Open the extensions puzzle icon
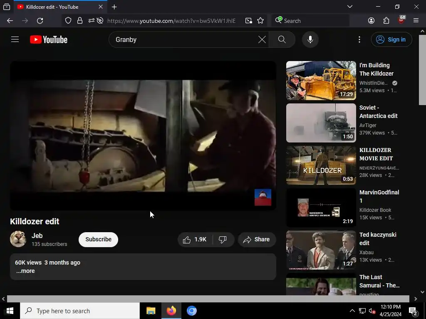The height and width of the screenshot is (319, 426). [386, 21]
